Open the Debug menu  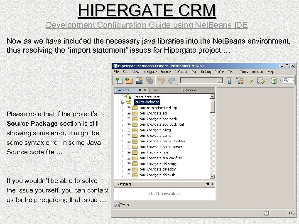206,72
